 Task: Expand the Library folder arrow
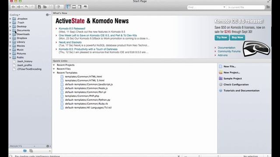coord(10,42)
